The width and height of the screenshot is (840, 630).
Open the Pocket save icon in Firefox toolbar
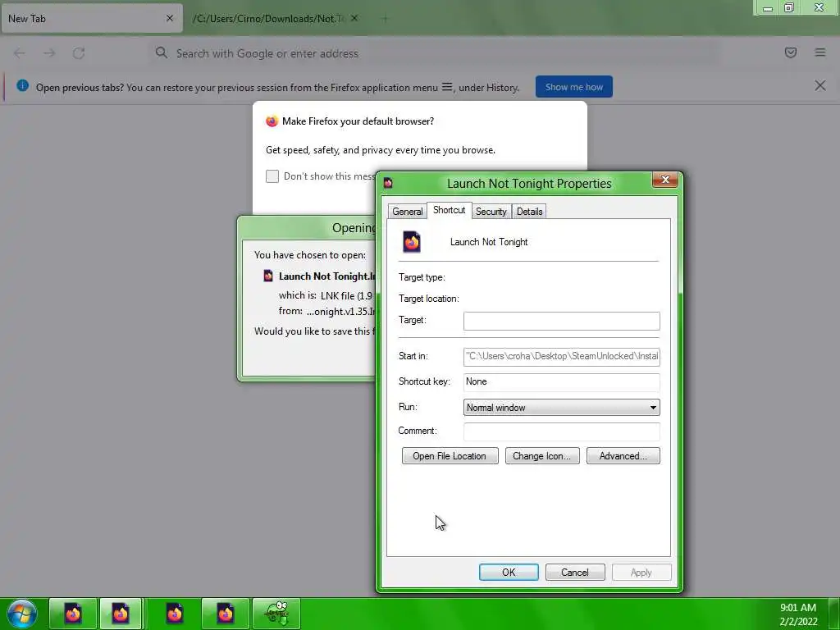click(791, 52)
